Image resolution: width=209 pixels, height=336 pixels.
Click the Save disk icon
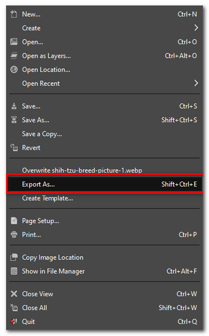pyautogui.click(x=14, y=106)
